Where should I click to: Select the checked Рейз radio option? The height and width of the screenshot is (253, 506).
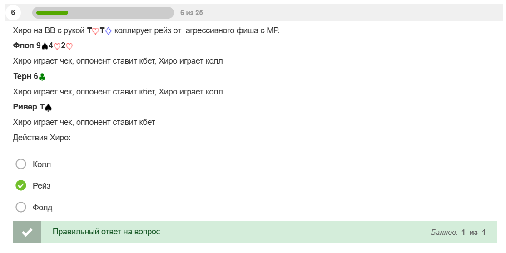(x=21, y=186)
